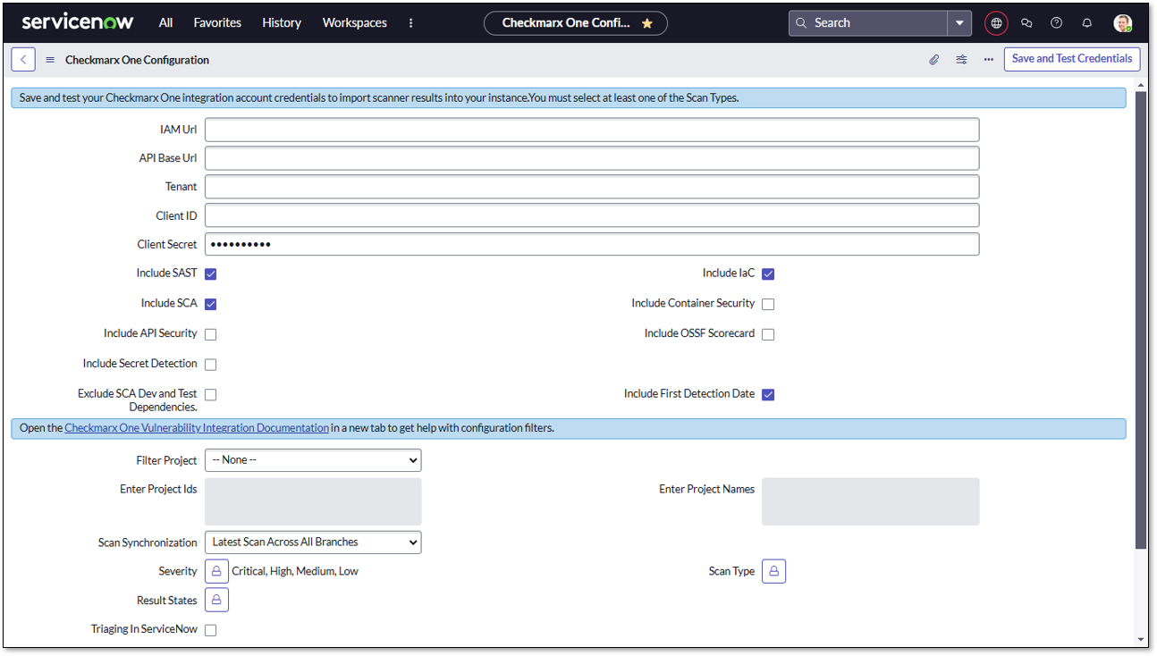Click the Enter Project Names text area
Image resolution: width=1157 pixels, height=656 pixels.
click(x=870, y=501)
